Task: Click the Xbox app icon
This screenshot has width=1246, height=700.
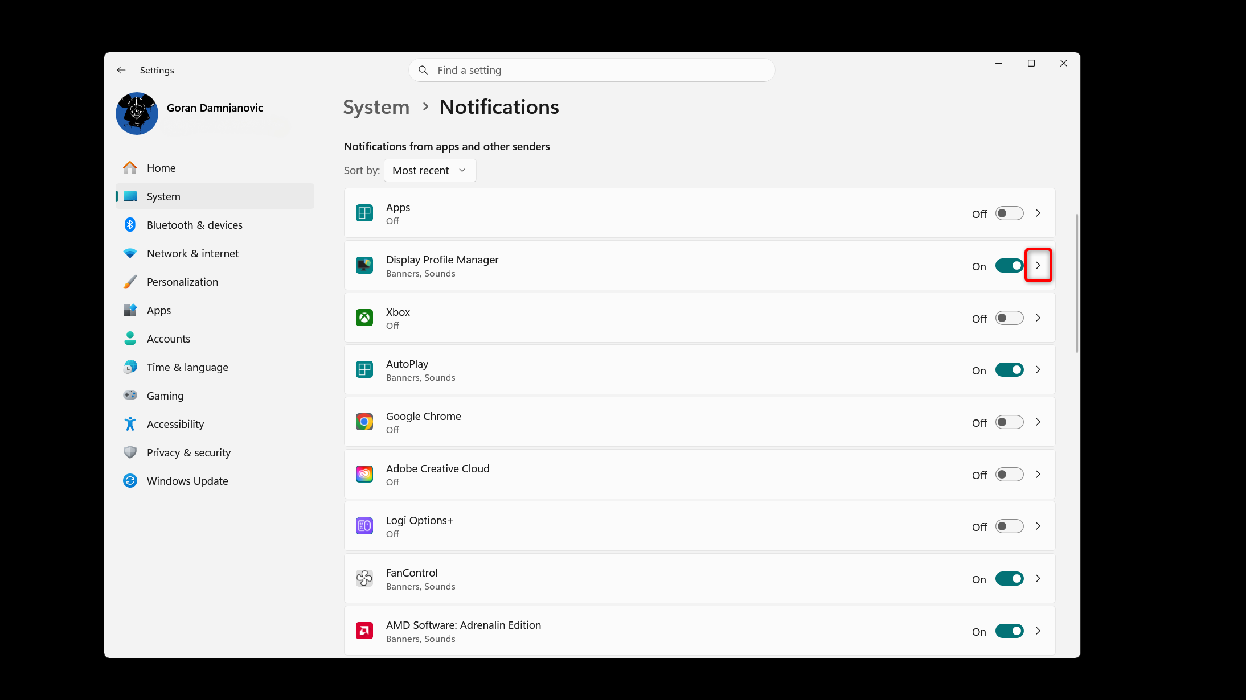Action: click(x=364, y=318)
